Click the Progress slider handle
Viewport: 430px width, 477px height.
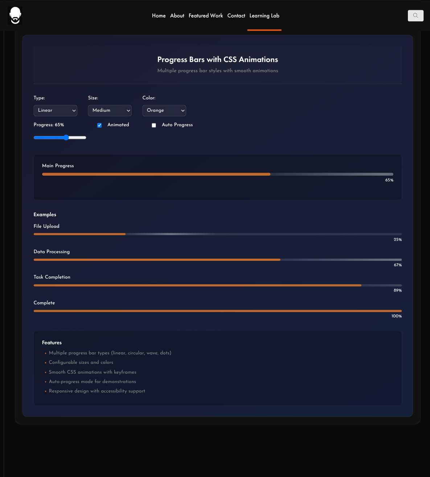tap(66, 137)
